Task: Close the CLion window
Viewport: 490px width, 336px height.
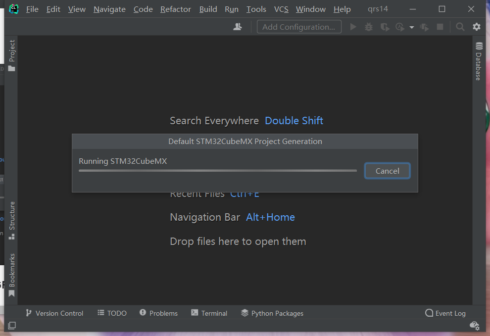Action: pos(471,9)
